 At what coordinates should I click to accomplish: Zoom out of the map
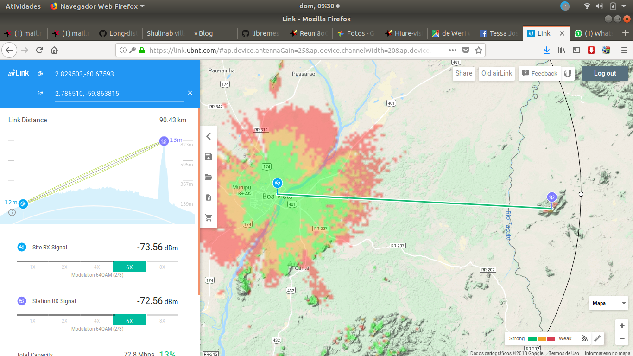622,339
